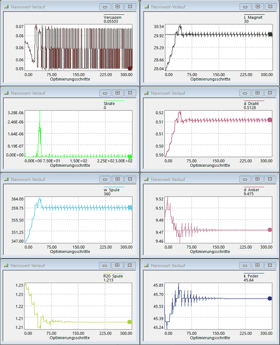The width and height of the screenshot is (280, 345).
Task: Click the title icon of the w_Spule window
Action: [6, 179]
